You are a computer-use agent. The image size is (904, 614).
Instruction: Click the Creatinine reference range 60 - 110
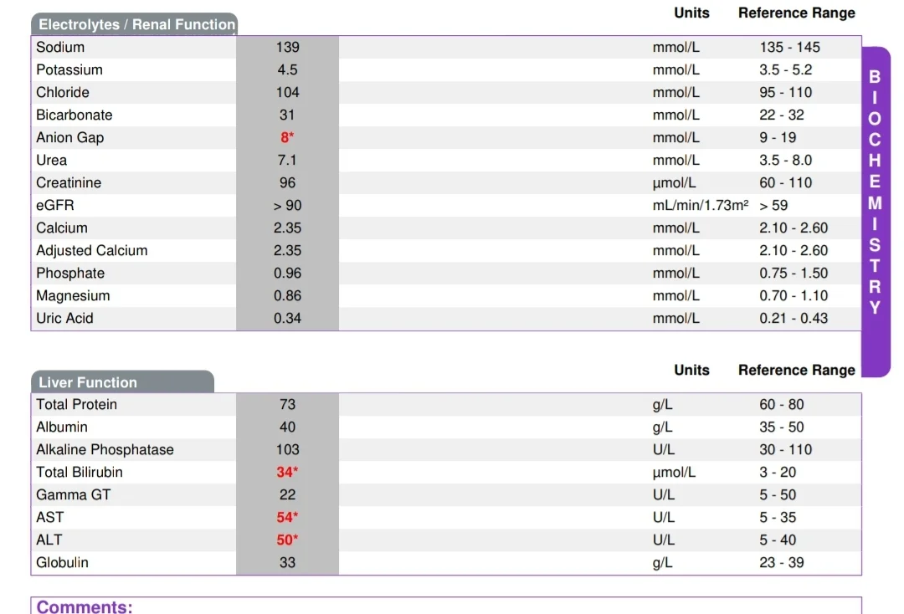785,182
